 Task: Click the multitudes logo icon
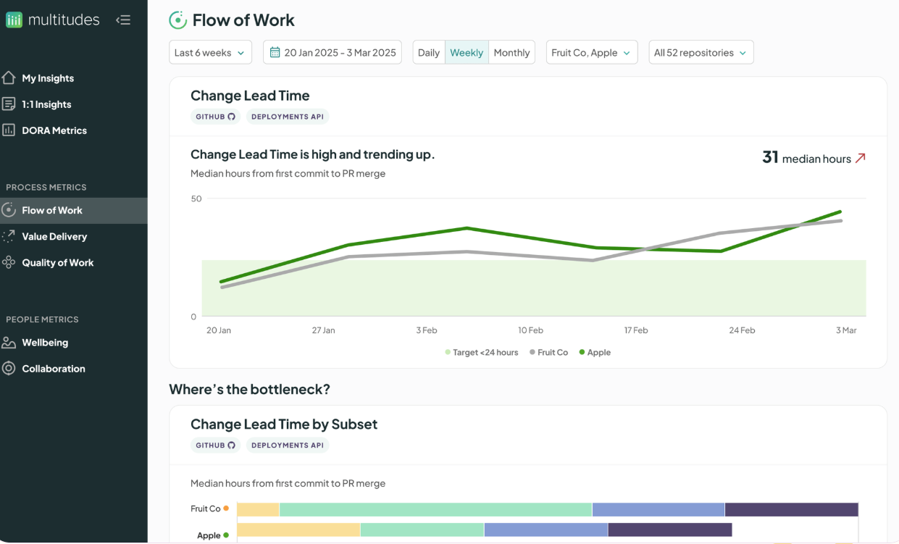pyautogui.click(x=14, y=20)
